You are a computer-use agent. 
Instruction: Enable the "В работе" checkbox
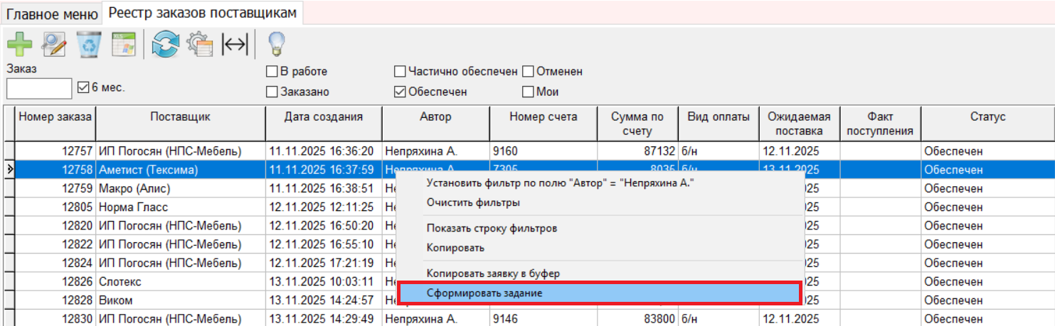click(272, 72)
